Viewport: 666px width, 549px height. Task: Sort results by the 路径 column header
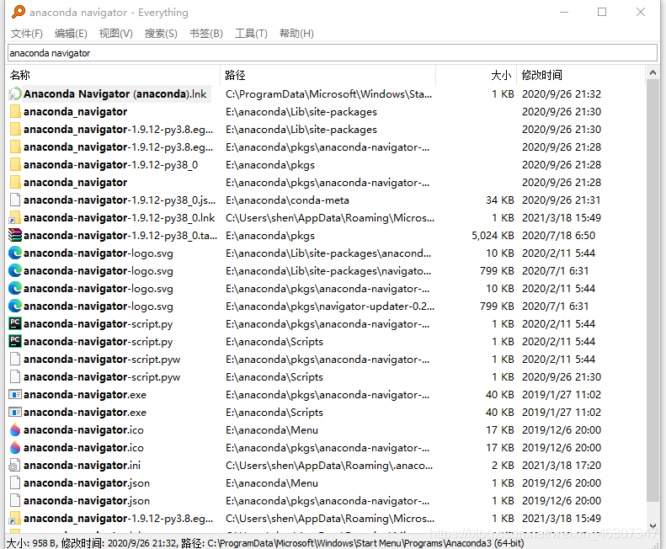(328, 75)
